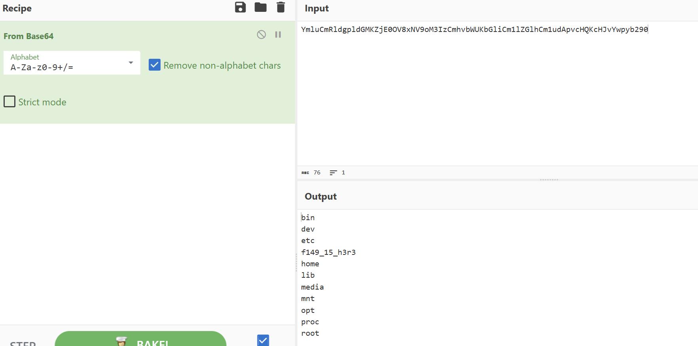Click the Strict mode label

coord(42,102)
